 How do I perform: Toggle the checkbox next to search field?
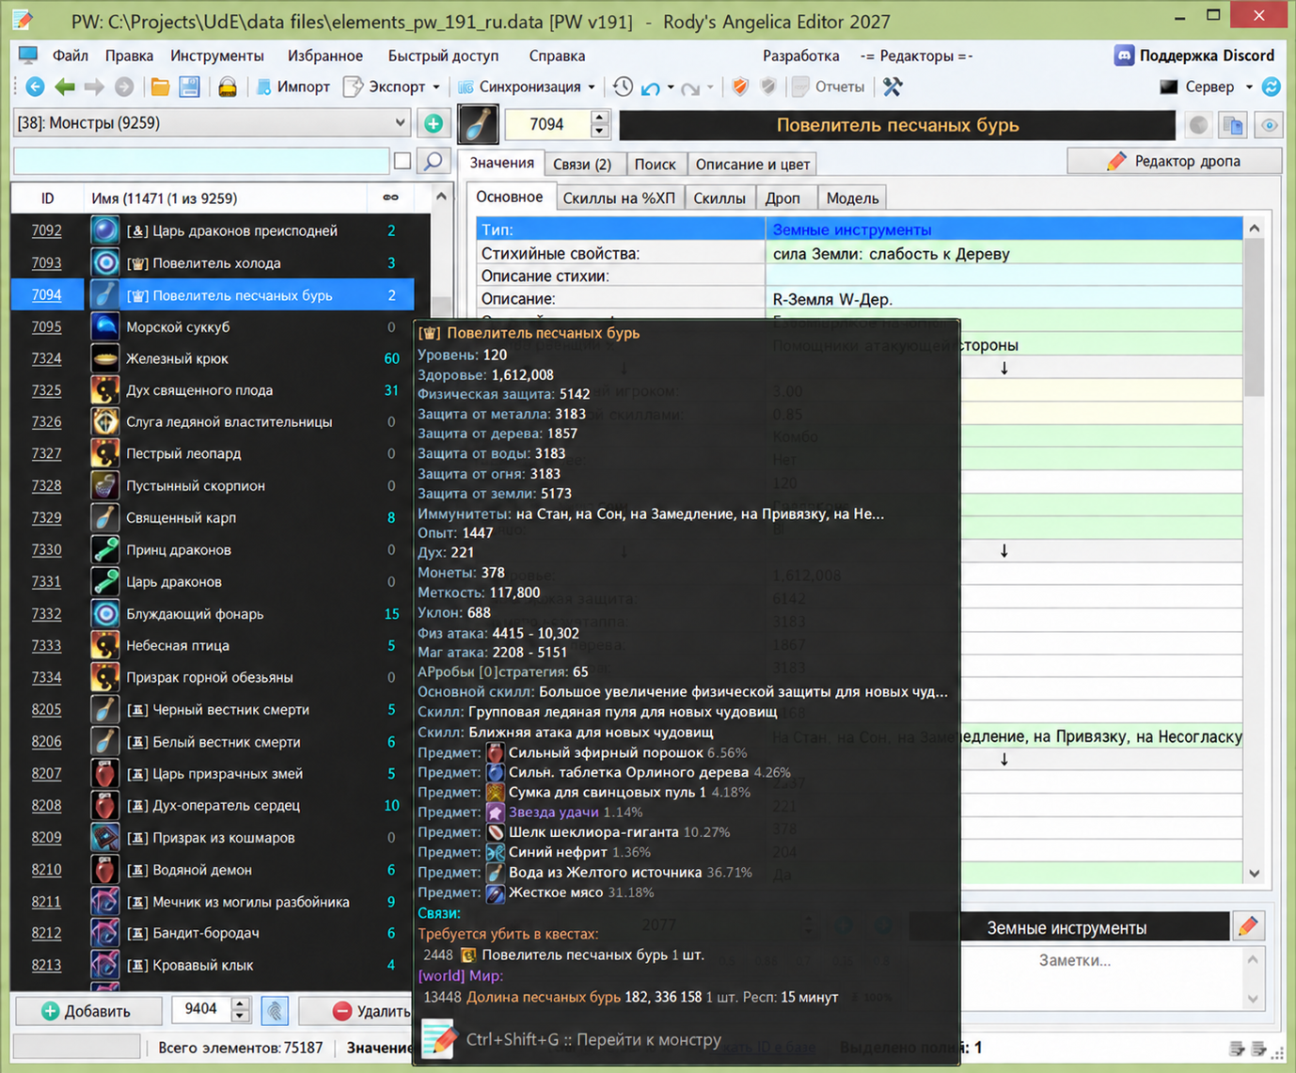click(x=403, y=162)
